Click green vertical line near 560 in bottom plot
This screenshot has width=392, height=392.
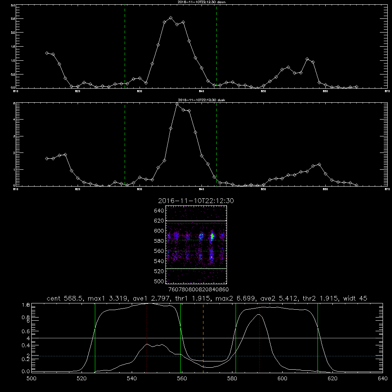(x=180, y=338)
